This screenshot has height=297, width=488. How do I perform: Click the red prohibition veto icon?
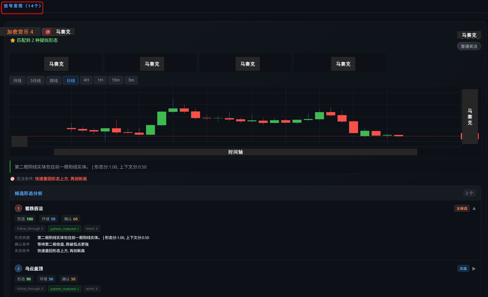(x=12, y=179)
